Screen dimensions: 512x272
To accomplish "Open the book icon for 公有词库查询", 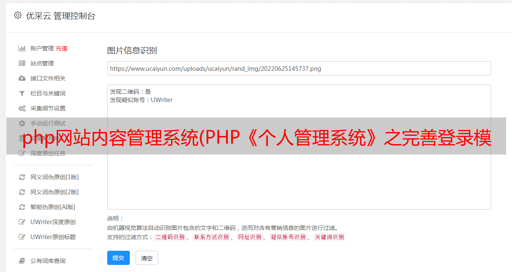I will click(22, 261).
